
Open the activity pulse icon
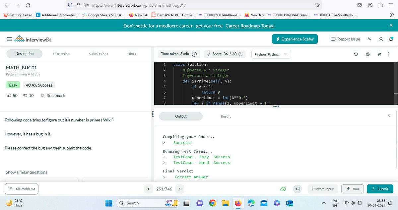click(x=370, y=39)
